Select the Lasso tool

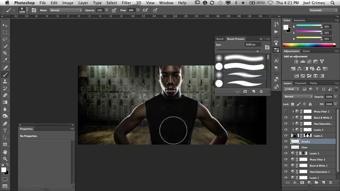pos(5,39)
